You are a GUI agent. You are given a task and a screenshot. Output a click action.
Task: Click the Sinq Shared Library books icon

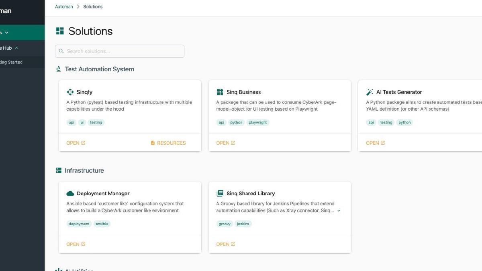click(x=220, y=193)
